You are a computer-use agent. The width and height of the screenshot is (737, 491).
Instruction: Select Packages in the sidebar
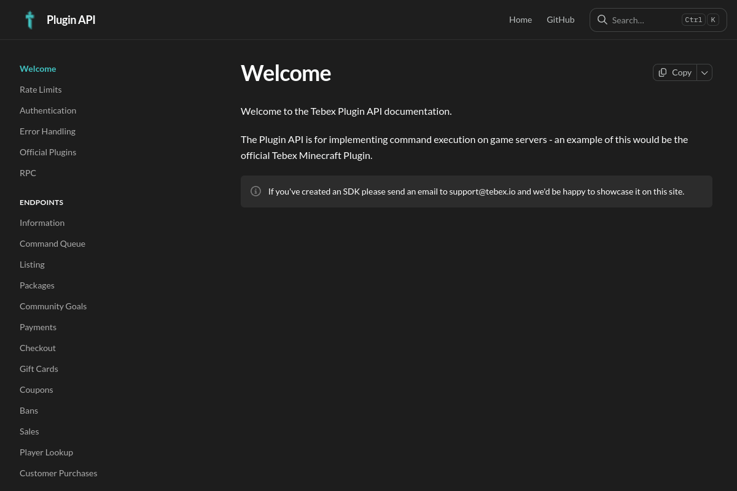[x=37, y=285]
